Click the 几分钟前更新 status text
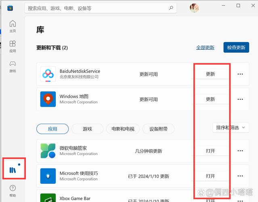 [x=149, y=151]
